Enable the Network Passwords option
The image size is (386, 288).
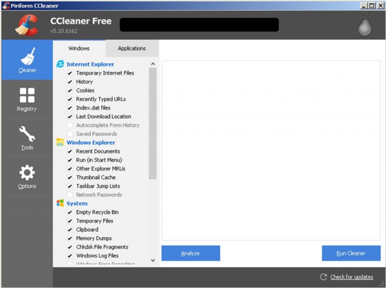(70, 195)
